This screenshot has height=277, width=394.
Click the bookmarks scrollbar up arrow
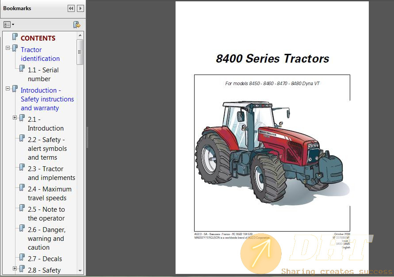tap(80, 35)
